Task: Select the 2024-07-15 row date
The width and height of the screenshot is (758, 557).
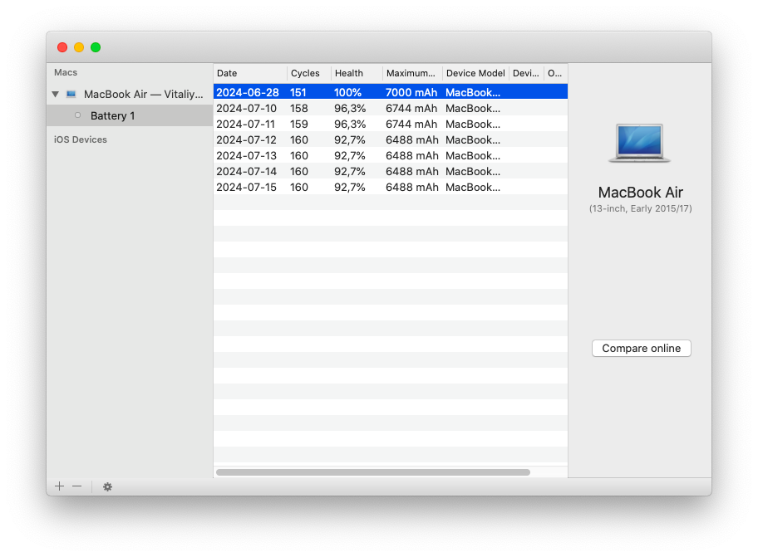Action: (x=247, y=188)
